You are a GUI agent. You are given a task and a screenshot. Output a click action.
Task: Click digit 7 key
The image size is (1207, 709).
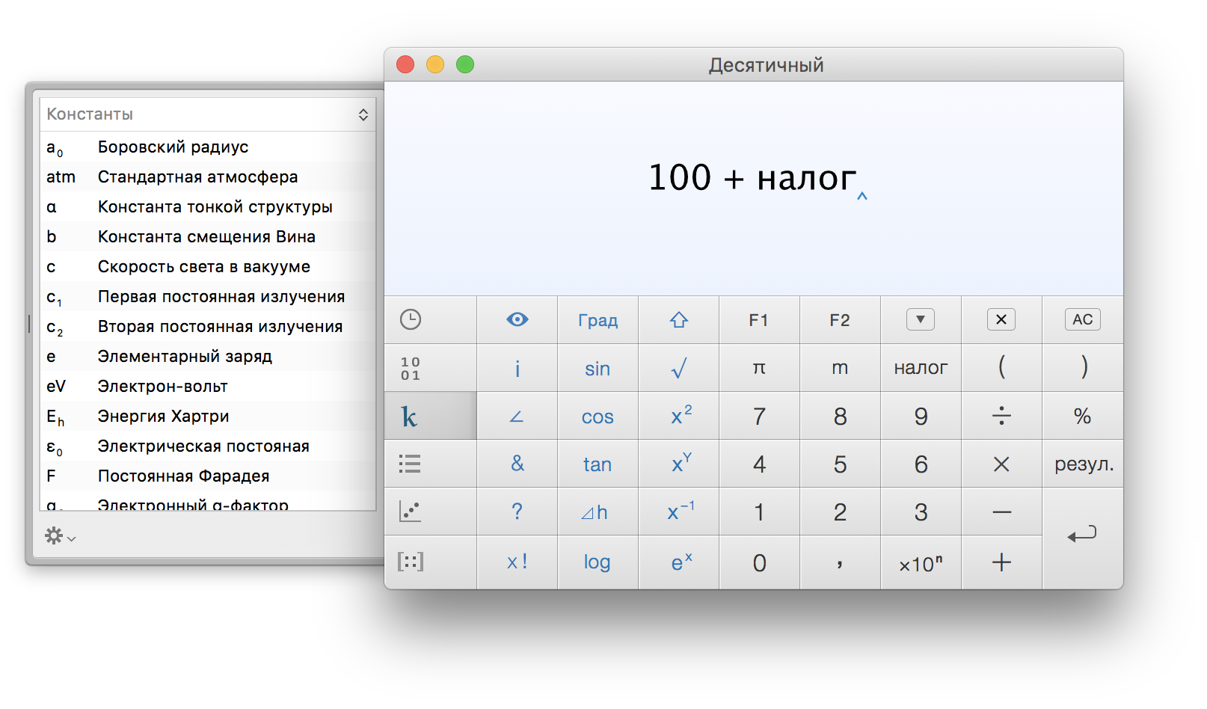[x=760, y=416]
